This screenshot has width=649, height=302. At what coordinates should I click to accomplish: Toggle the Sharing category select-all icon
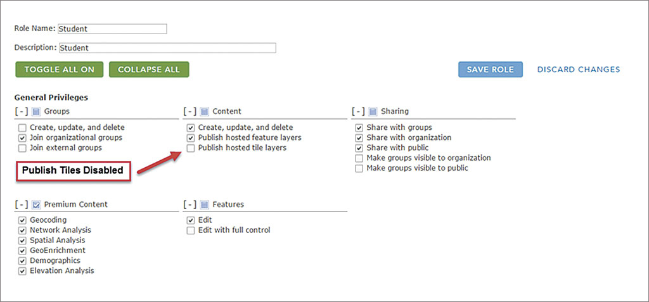pyautogui.click(x=373, y=111)
